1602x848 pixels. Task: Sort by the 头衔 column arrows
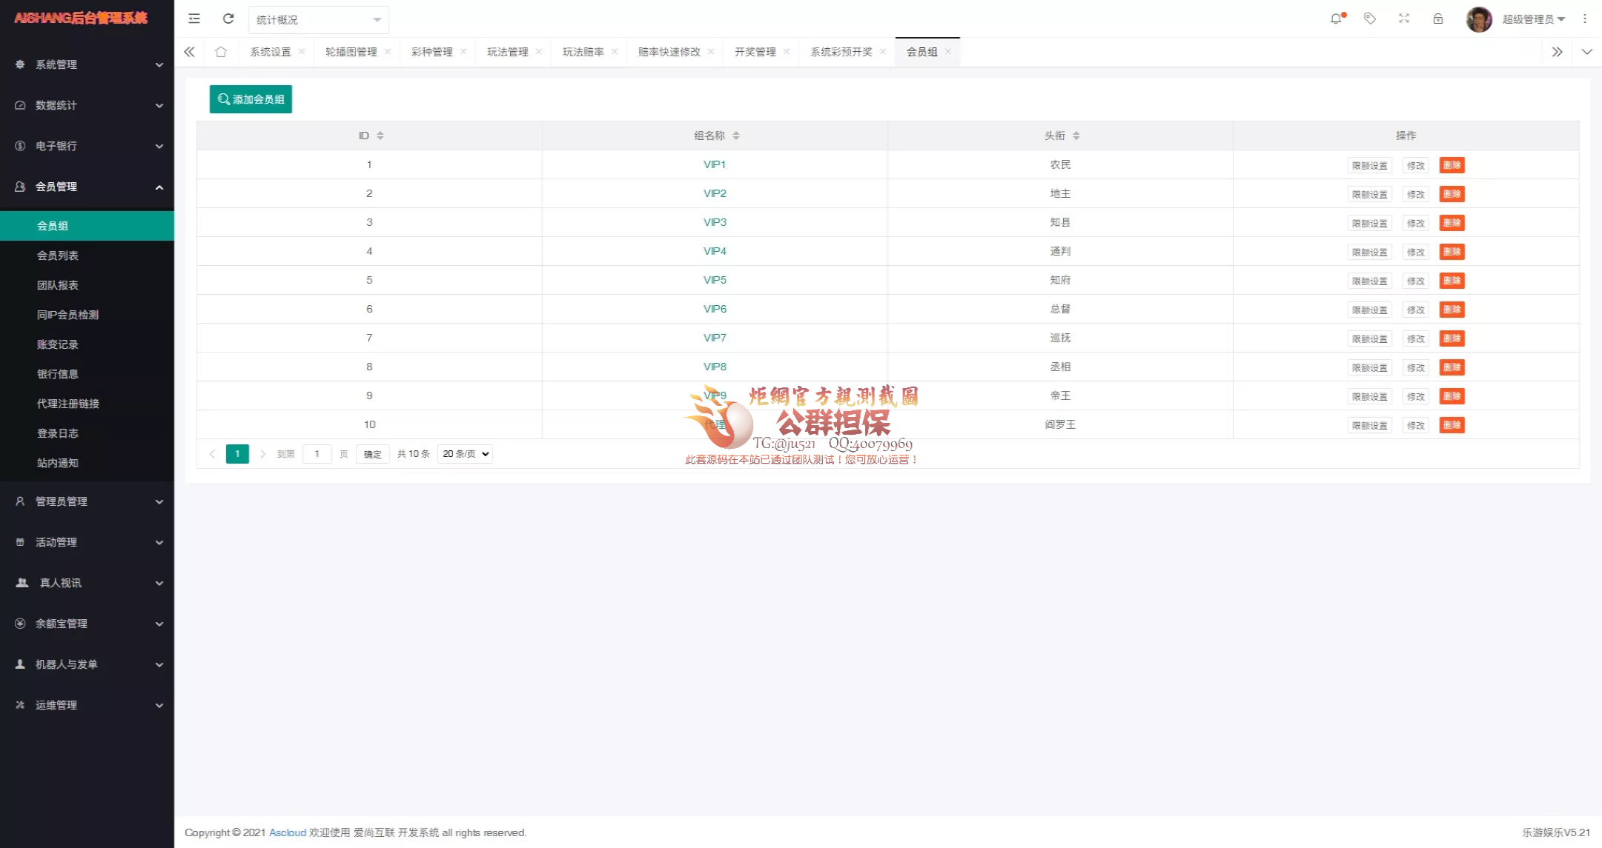[x=1076, y=136]
